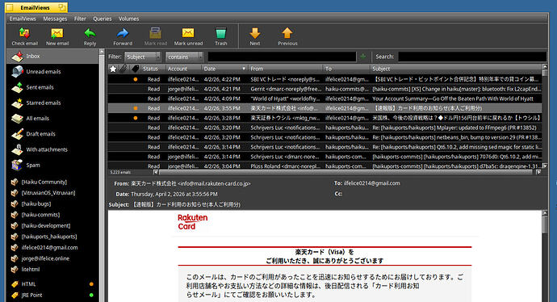This screenshot has width=557, height=302.
Task: Click the filter text input field
Action: [x=282, y=57]
